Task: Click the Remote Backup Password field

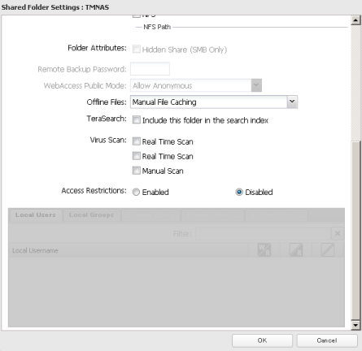Action: pos(150,69)
